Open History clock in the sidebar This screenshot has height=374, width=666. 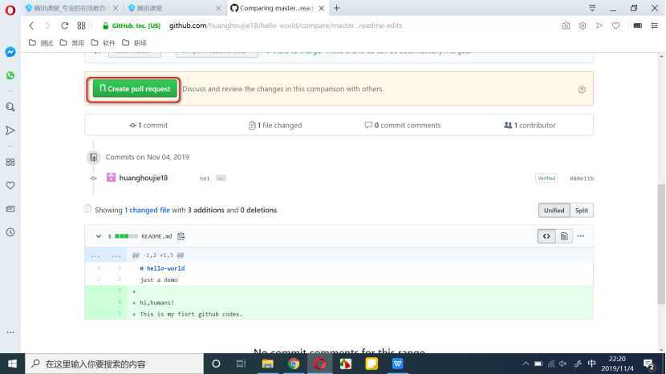pyautogui.click(x=10, y=232)
